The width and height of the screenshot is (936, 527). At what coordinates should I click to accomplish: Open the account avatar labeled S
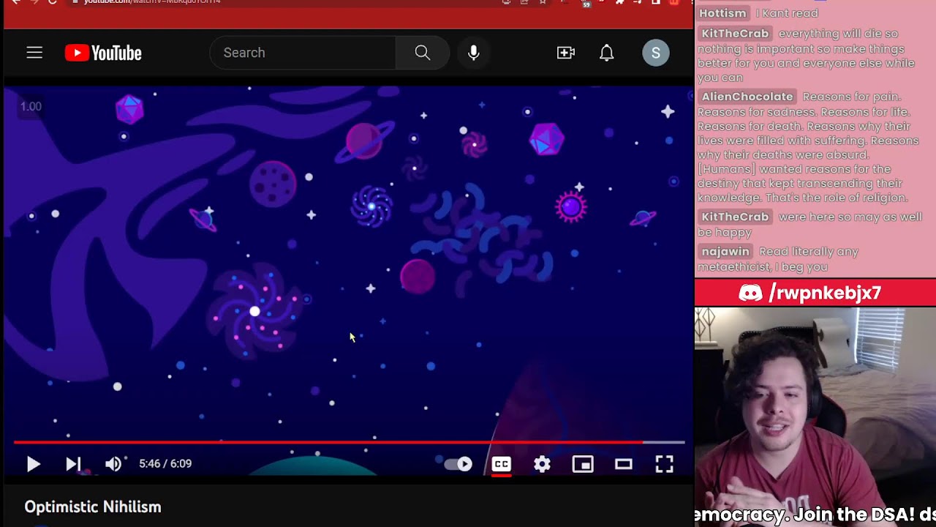(x=656, y=53)
